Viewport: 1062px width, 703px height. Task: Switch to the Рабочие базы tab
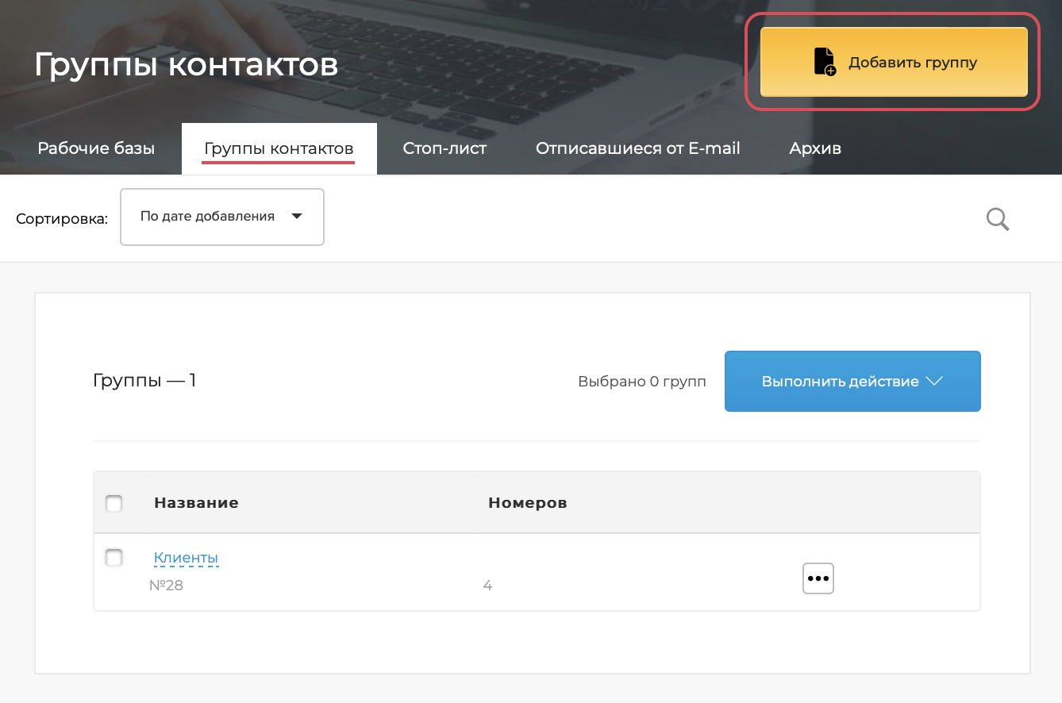(96, 148)
